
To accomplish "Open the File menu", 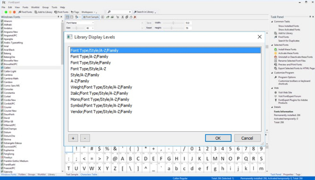I will point(4,7).
